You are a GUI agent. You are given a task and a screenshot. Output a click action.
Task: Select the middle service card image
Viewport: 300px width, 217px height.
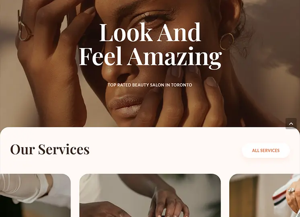coord(150,195)
